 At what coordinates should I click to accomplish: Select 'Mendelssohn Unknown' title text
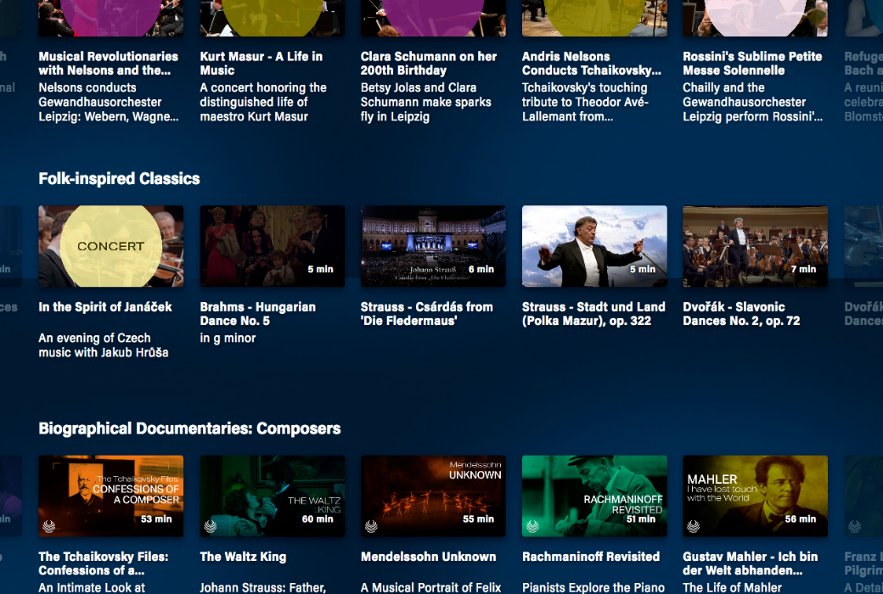tap(429, 557)
